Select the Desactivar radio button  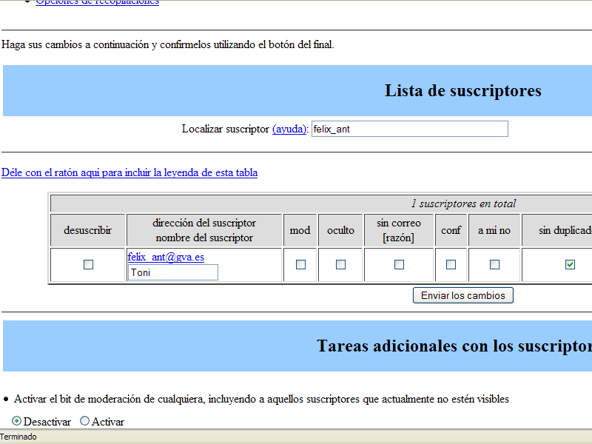point(17,421)
